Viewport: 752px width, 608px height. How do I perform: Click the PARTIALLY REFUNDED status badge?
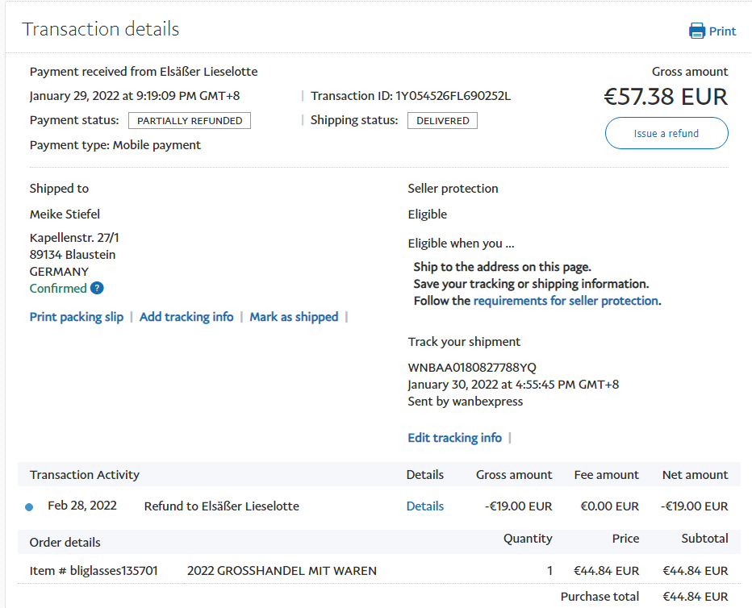click(x=190, y=121)
